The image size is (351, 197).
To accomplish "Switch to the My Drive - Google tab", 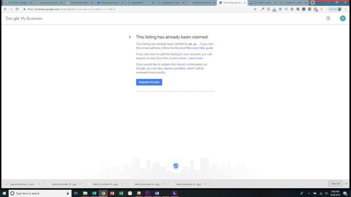I will click(18, 3).
